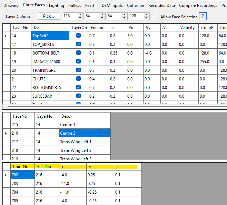
Task: Select the SURGEBAR description cell
Action: click(x=50, y=96)
